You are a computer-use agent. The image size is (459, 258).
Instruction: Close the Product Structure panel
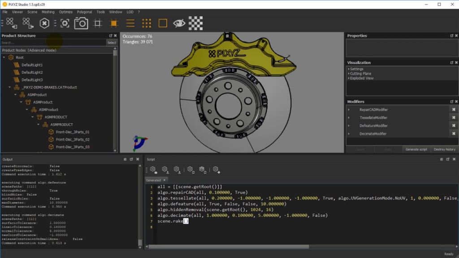click(115, 36)
